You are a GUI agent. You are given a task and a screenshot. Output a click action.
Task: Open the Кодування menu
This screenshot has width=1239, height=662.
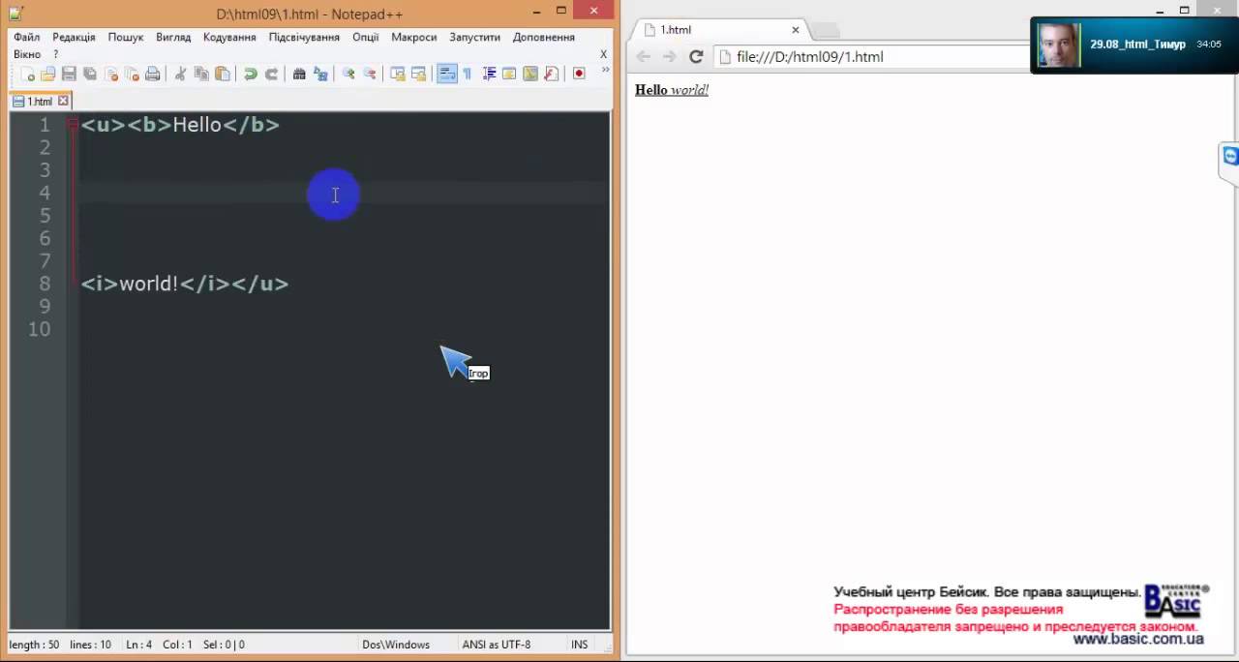[229, 37]
